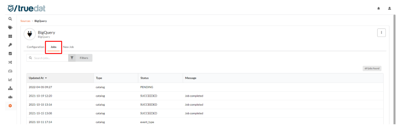Open the three-dot options menu for BigQuery
The height and width of the screenshot is (131, 398).
381,33
